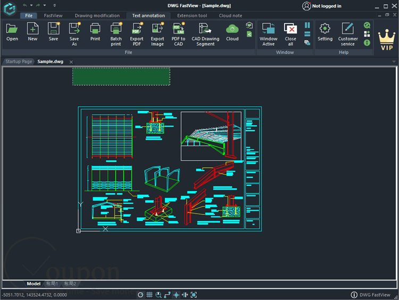The image size is (399, 300).
Task: Close all open drawings
Action: [290, 35]
